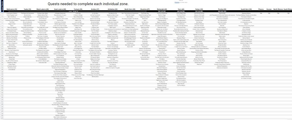Click the 'Iron Gate' cell under Arthetine
This screenshot has width=292, height=120.
113,59
